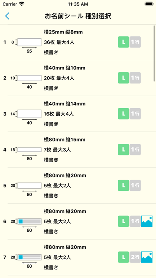Tap the blue back chevron
The image size is (156, 278).
point(7,16)
